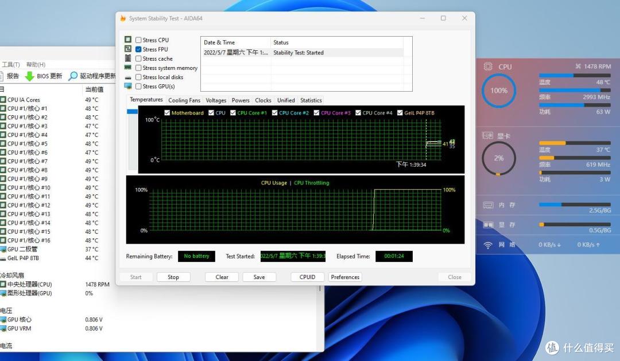Click the AIDA64 flame title bar icon

(123, 18)
